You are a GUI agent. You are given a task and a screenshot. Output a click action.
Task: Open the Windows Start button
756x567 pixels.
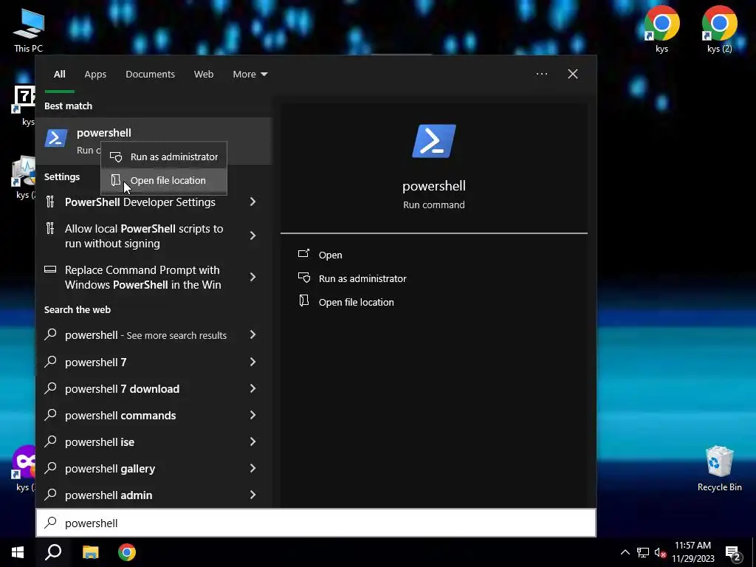(x=18, y=552)
